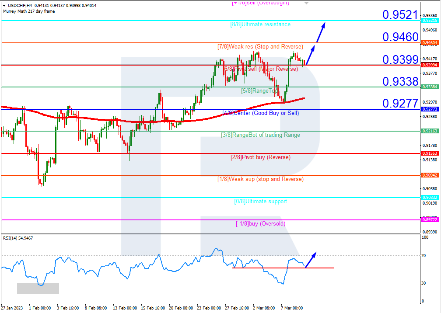
Task: Select the [8/8]Ultimate resistance label
Action: (260, 24)
